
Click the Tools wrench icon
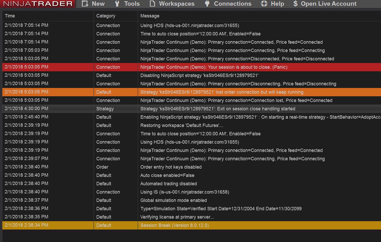tap(117, 4)
